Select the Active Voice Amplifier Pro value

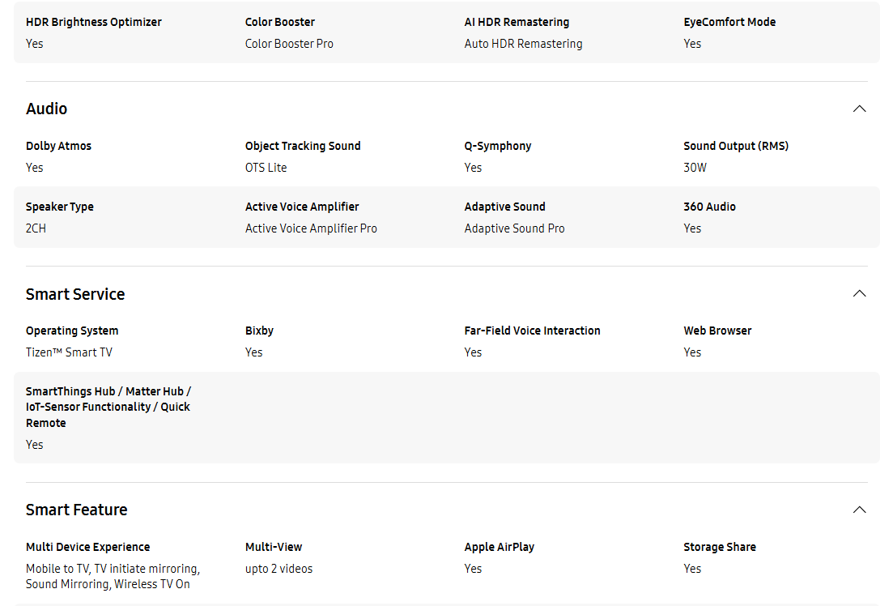tap(311, 228)
